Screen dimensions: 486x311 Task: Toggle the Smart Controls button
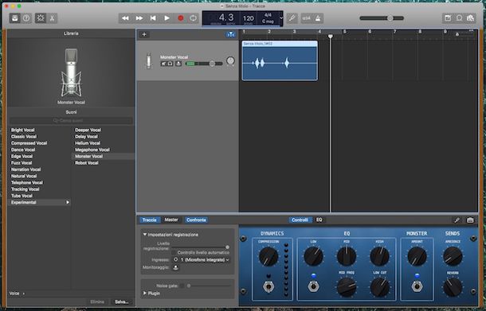[41, 18]
